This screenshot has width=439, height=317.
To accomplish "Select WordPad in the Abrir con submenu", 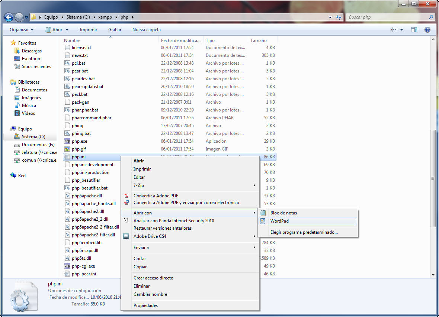I will [x=279, y=221].
